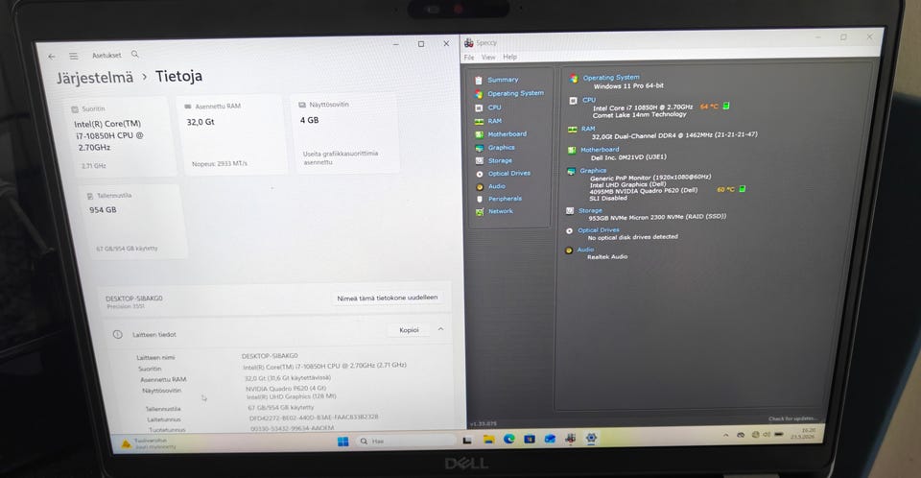The height and width of the screenshot is (478, 921).
Task: Click the RAM stick icon in summary pane
Action: [572, 130]
